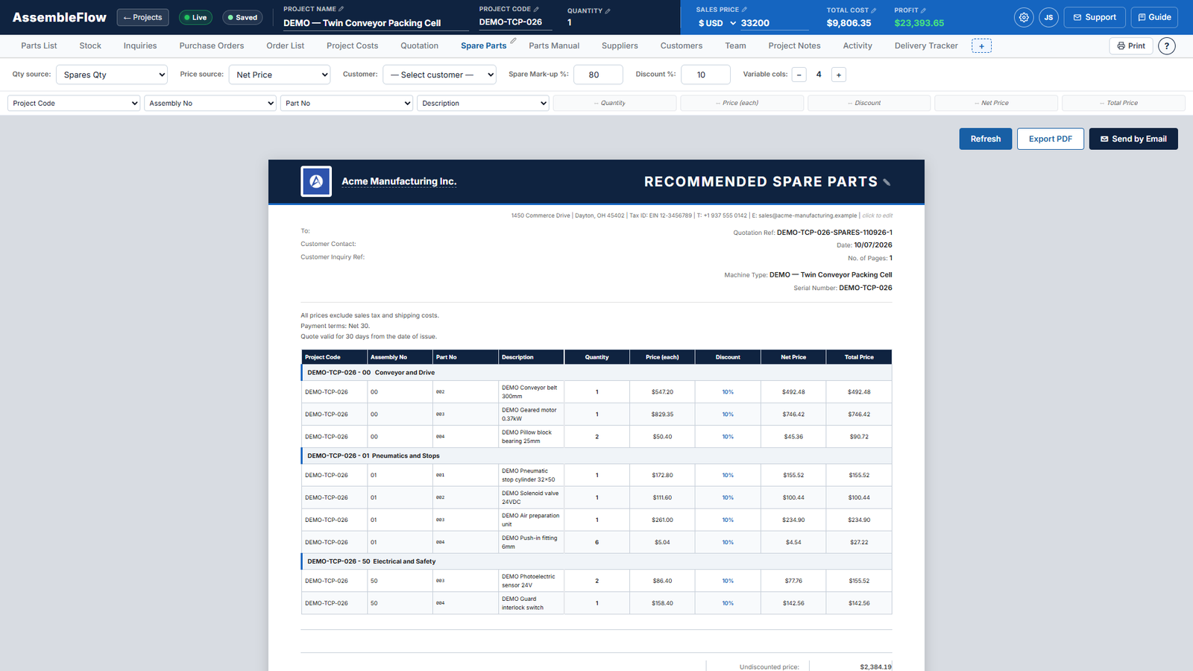Open the Price source dropdown
Viewport: 1193px width, 671px height.
[280, 75]
